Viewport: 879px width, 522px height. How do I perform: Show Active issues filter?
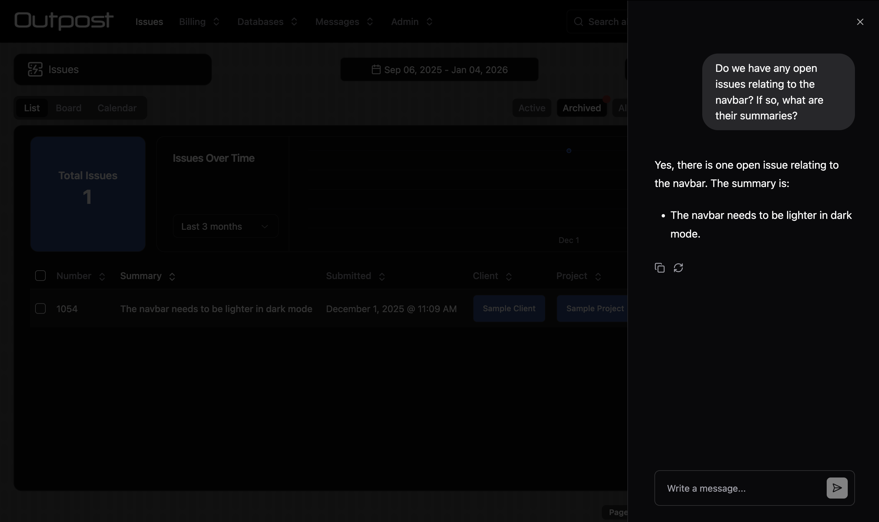click(531, 108)
